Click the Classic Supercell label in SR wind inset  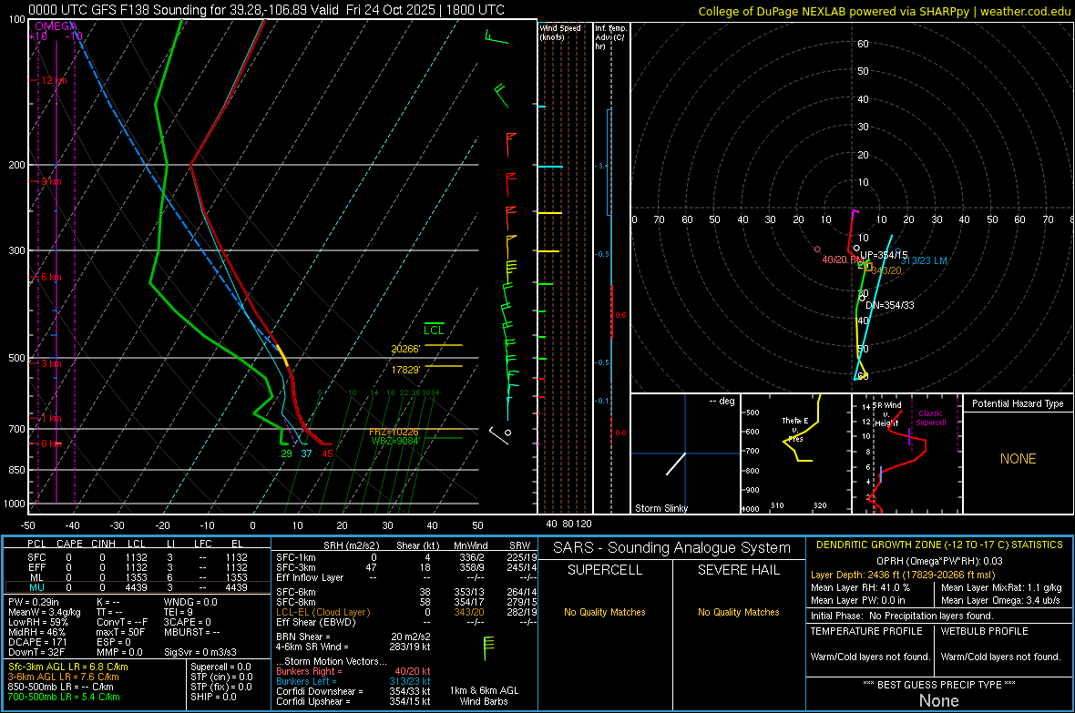(931, 418)
